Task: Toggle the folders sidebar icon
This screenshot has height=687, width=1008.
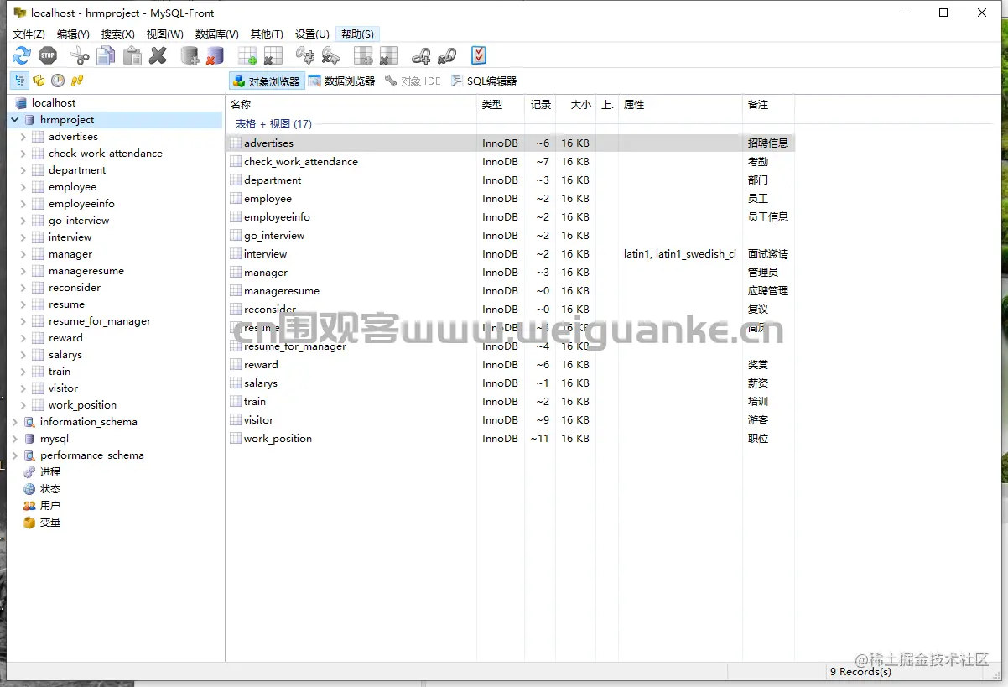Action: coord(39,81)
